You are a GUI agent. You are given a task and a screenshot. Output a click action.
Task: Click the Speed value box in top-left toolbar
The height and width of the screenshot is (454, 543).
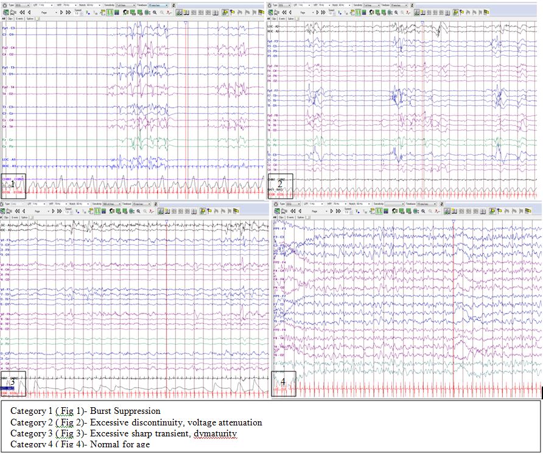77,13
